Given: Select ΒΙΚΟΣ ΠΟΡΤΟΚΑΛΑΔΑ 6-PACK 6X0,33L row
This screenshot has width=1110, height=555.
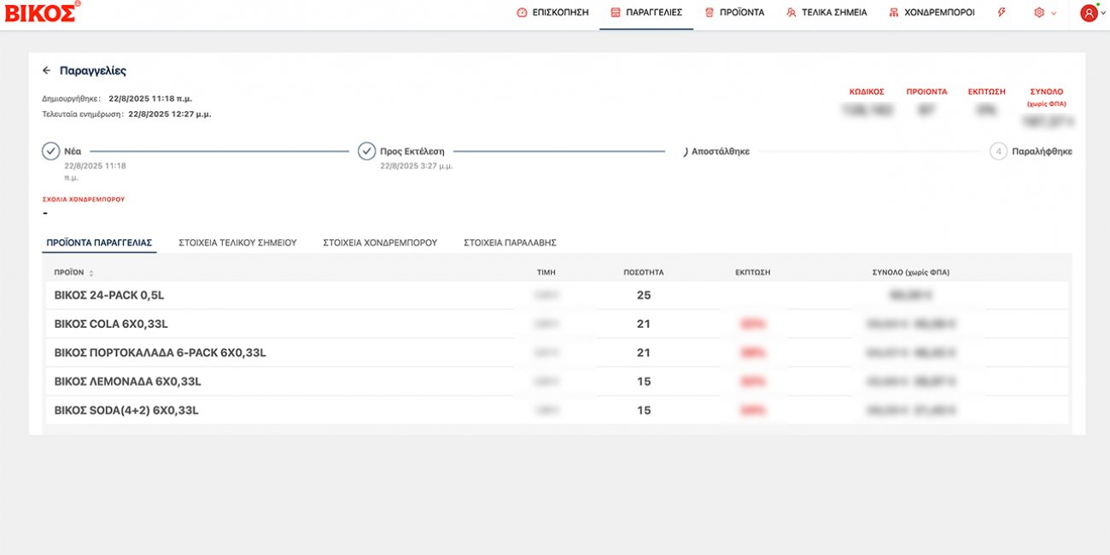Looking at the screenshot, I should coord(557,353).
